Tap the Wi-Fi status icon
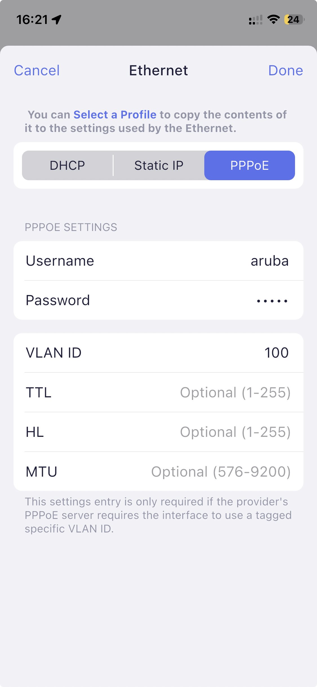317x687 pixels. pyautogui.click(x=273, y=19)
